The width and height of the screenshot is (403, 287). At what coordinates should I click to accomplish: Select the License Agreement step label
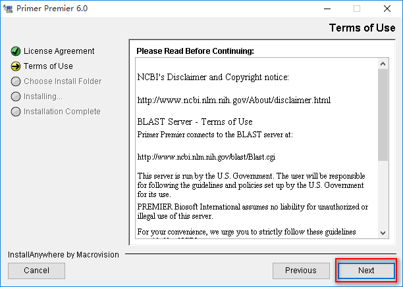click(59, 51)
